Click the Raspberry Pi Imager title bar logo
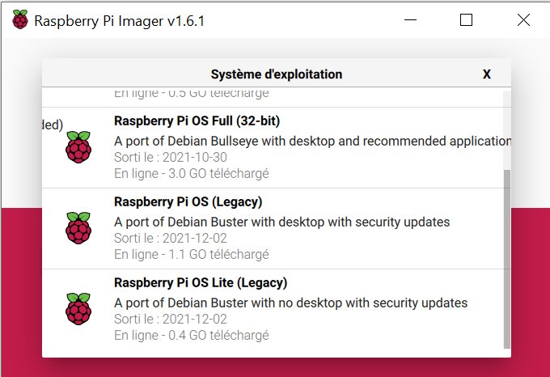 click(x=20, y=19)
